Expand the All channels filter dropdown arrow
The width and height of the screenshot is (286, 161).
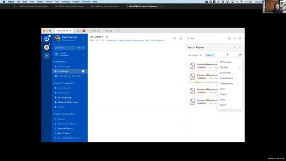click(x=83, y=55)
